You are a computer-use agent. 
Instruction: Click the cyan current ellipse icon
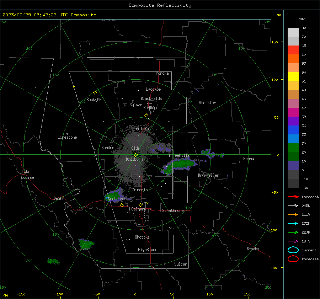pyautogui.click(x=293, y=250)
